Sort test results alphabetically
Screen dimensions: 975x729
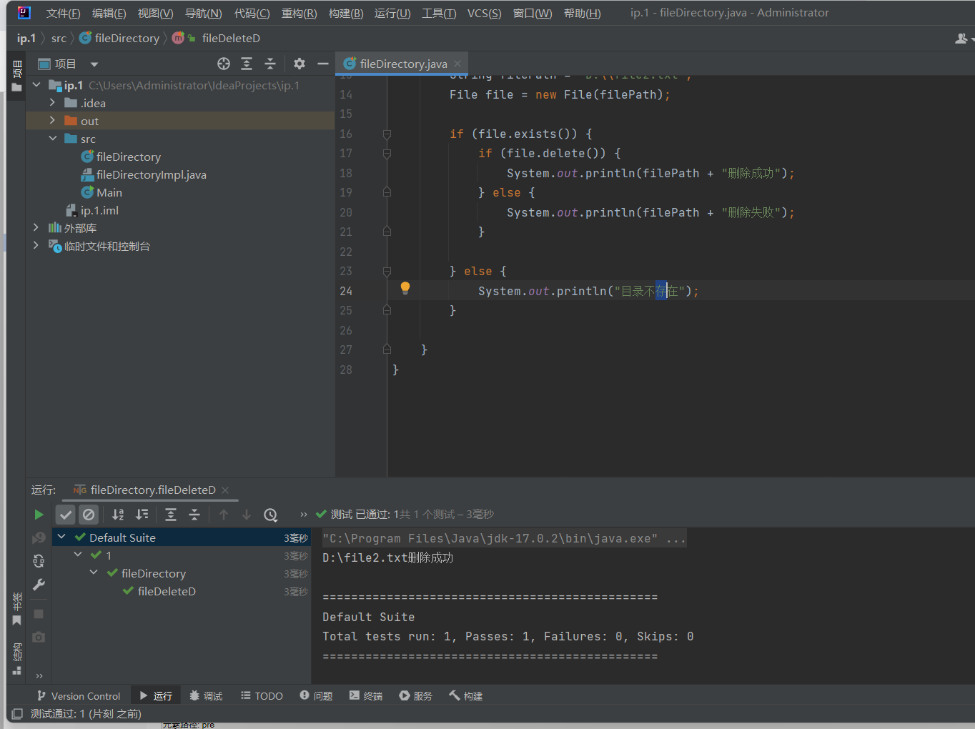[118, 515]
